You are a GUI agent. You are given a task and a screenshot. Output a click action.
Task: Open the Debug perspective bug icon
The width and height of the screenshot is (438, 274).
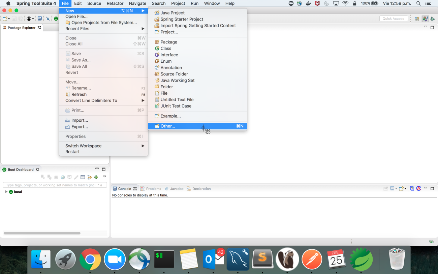[x=432, y=19]
